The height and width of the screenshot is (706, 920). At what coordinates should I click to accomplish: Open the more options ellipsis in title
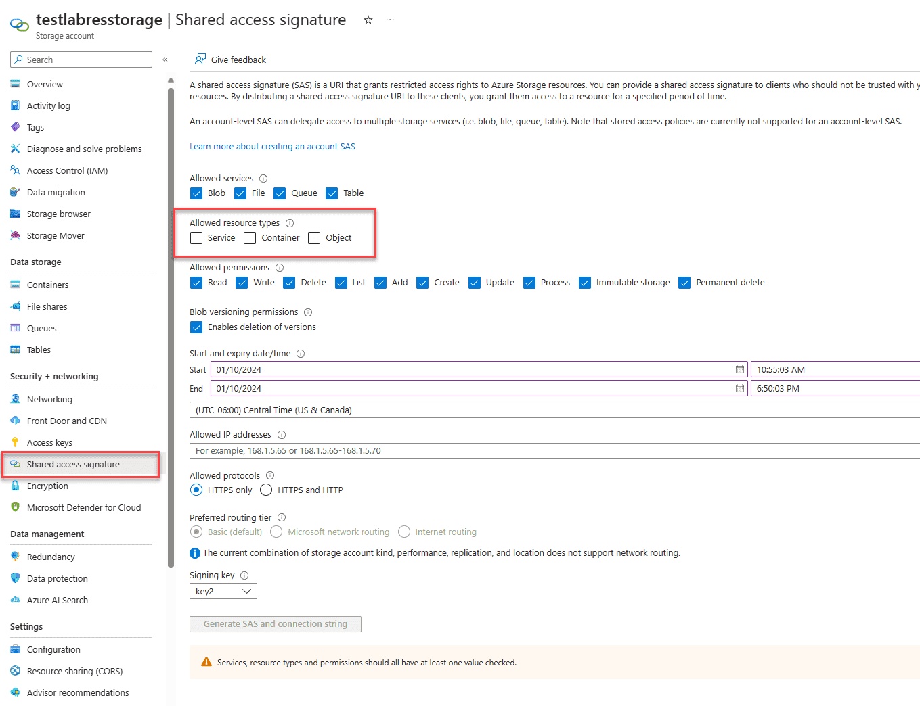tap(390, 20)
